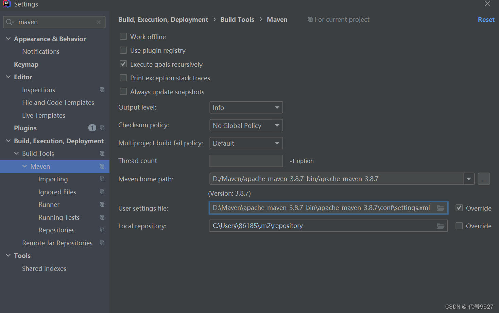
Task: Click the search magnifier icon
Action: click(x=10, y=22)
